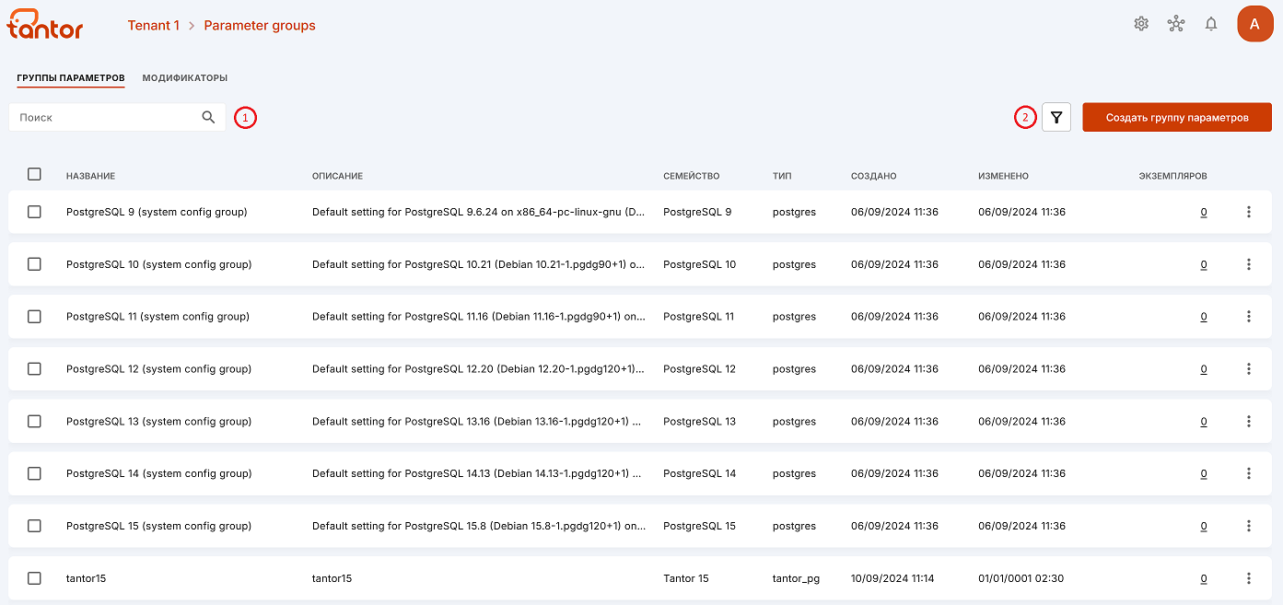Toggle the select-all header checkbox
Image resolution: width=1283 pixels, height=605 pixels.
pyautogui.click(x=34, y=174)
